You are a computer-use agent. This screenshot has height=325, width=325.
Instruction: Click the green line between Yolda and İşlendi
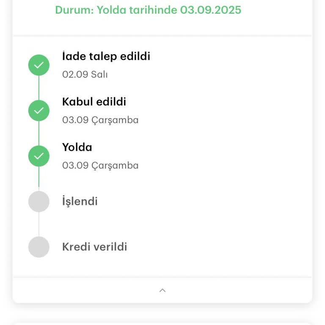(39, 179)
